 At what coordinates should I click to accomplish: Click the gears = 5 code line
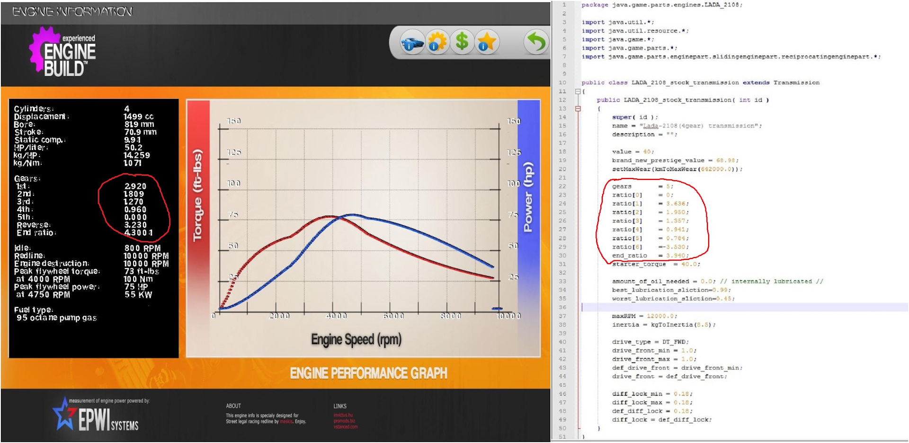pyautogui.click(x=642, y=186)
